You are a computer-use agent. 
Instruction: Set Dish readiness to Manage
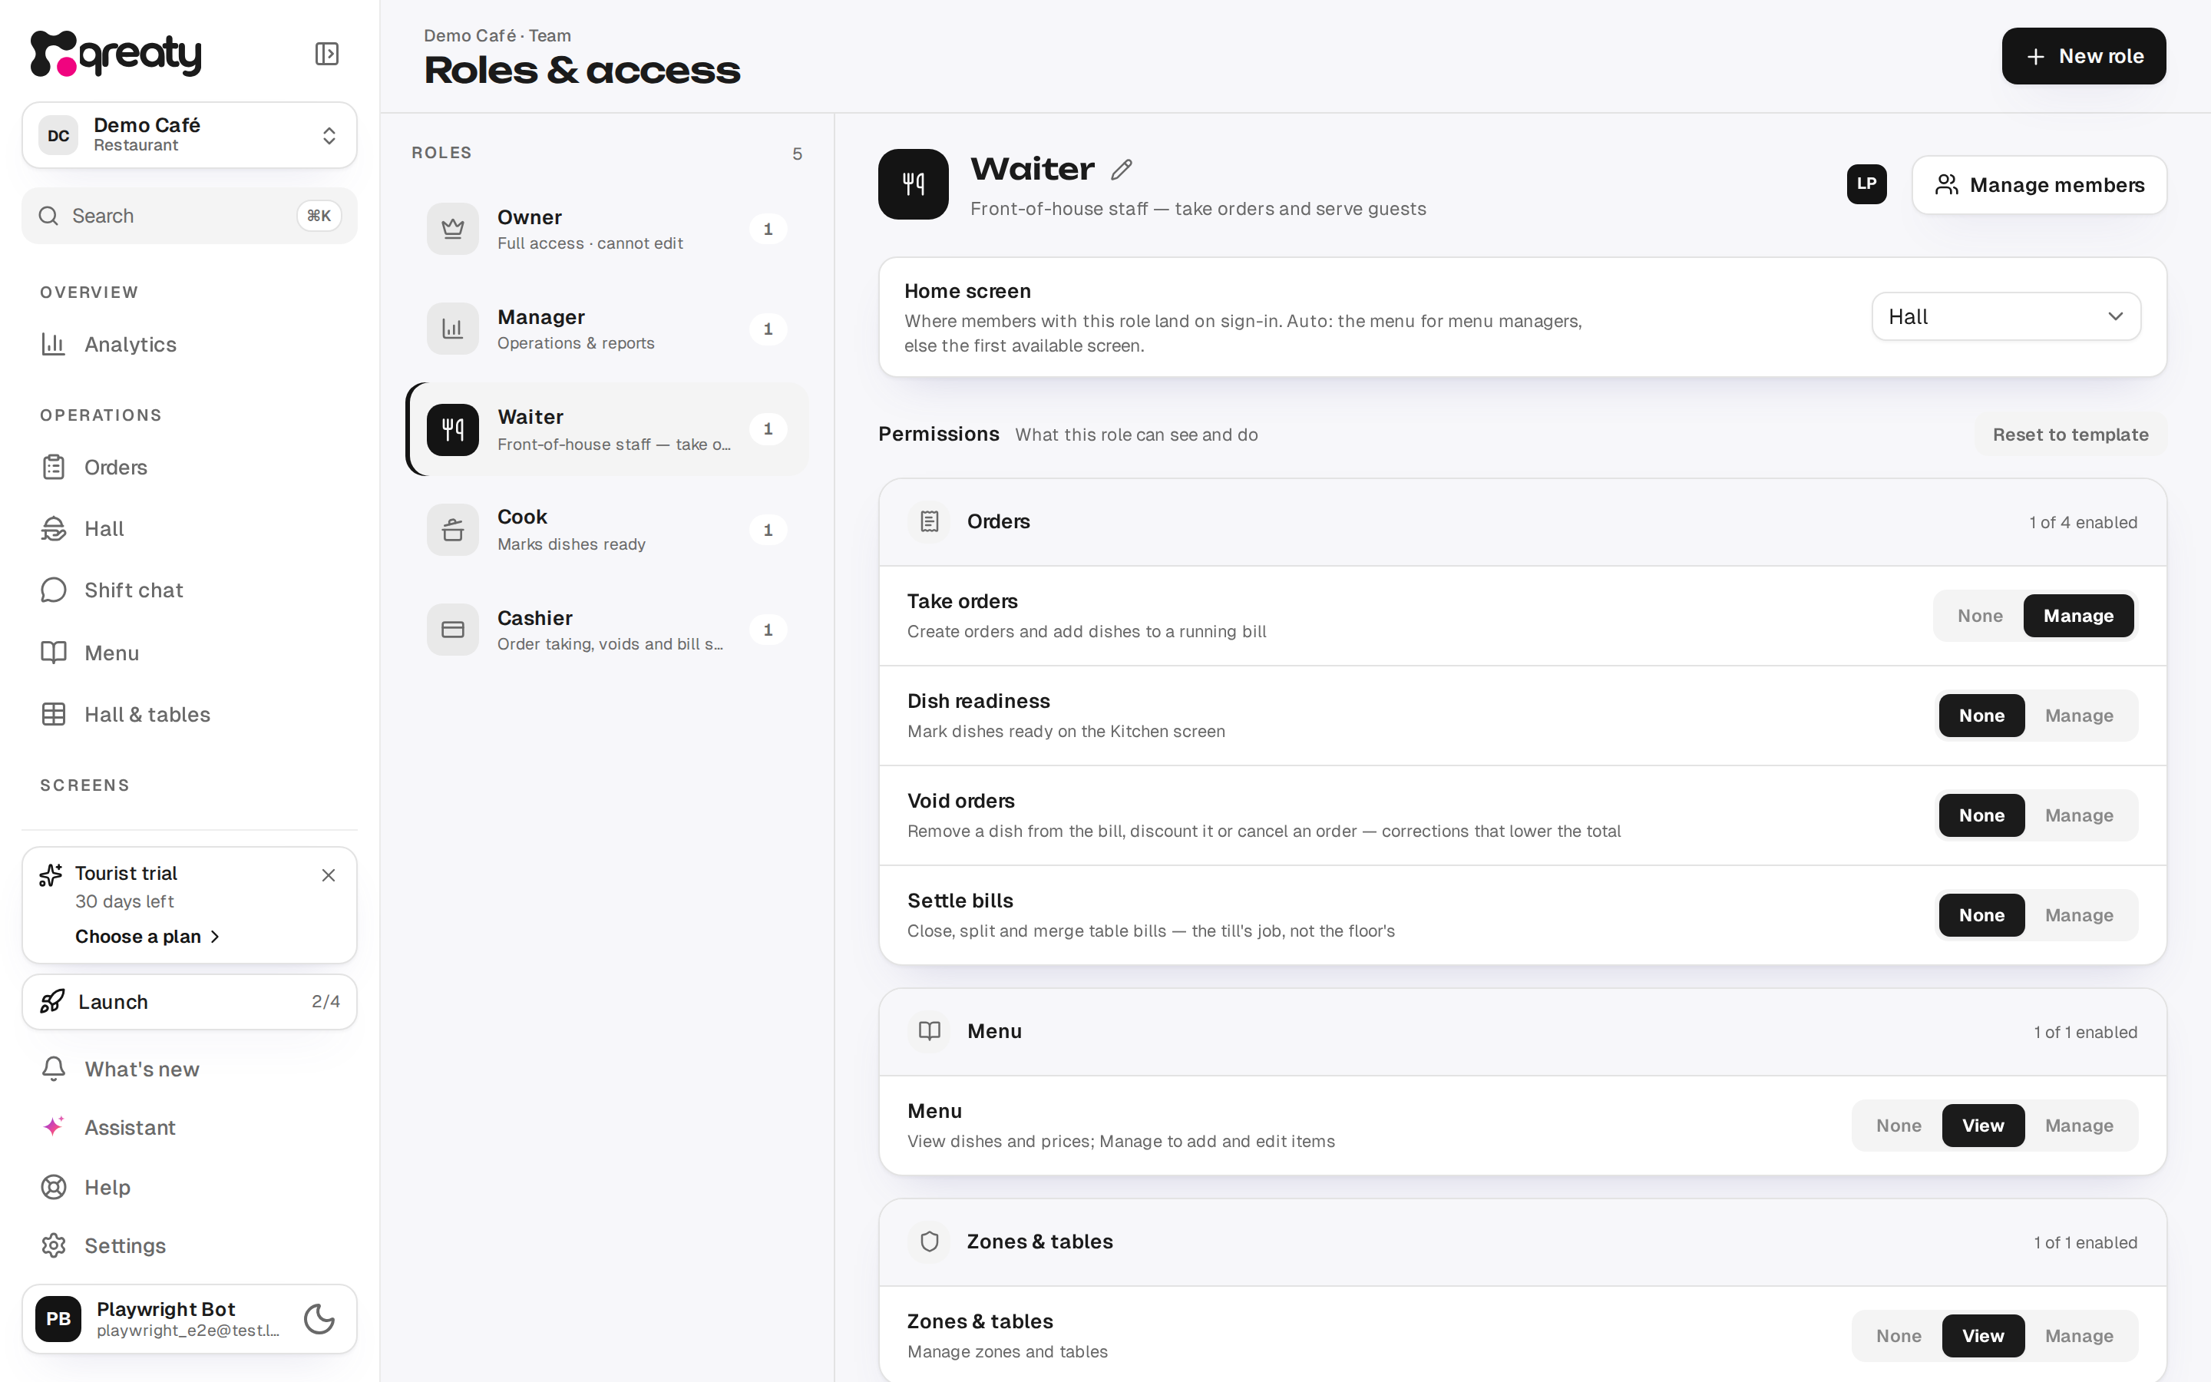click(2078, 716)
